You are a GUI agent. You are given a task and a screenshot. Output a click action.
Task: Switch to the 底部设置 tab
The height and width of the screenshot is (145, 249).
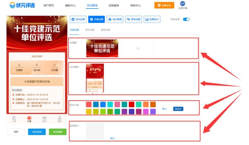pos(105,30)
